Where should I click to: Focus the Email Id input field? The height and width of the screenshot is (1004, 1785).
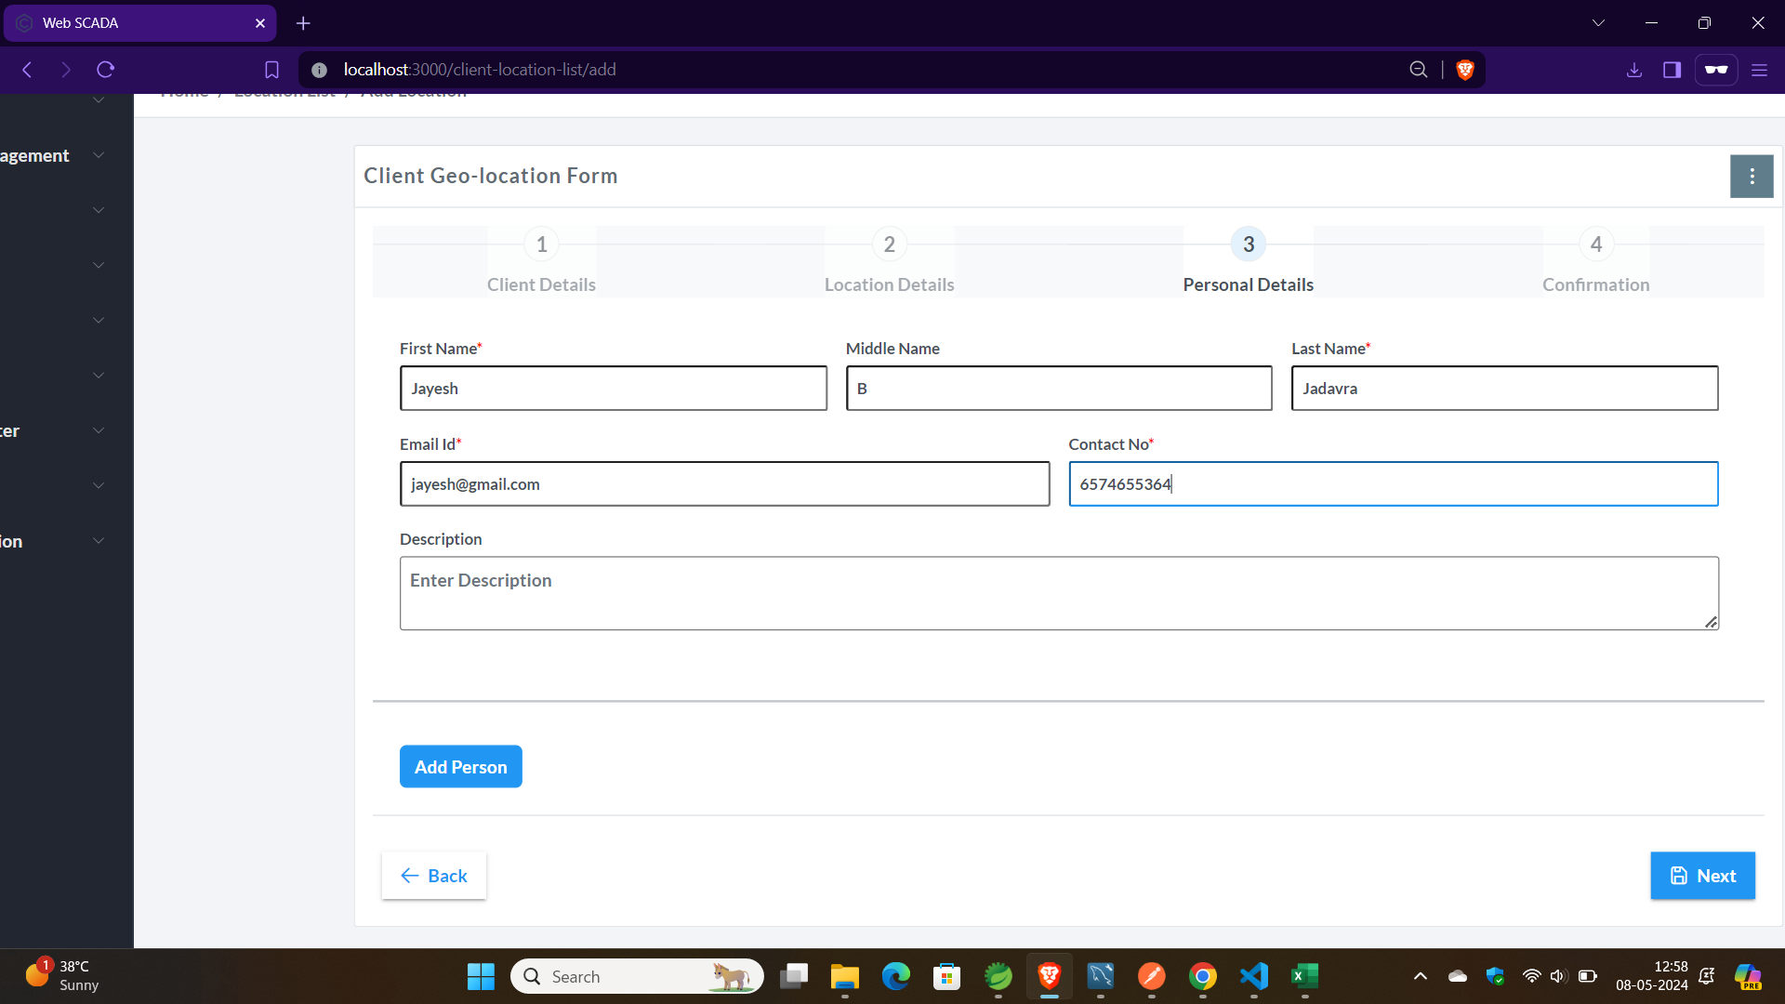click(724, 484)
